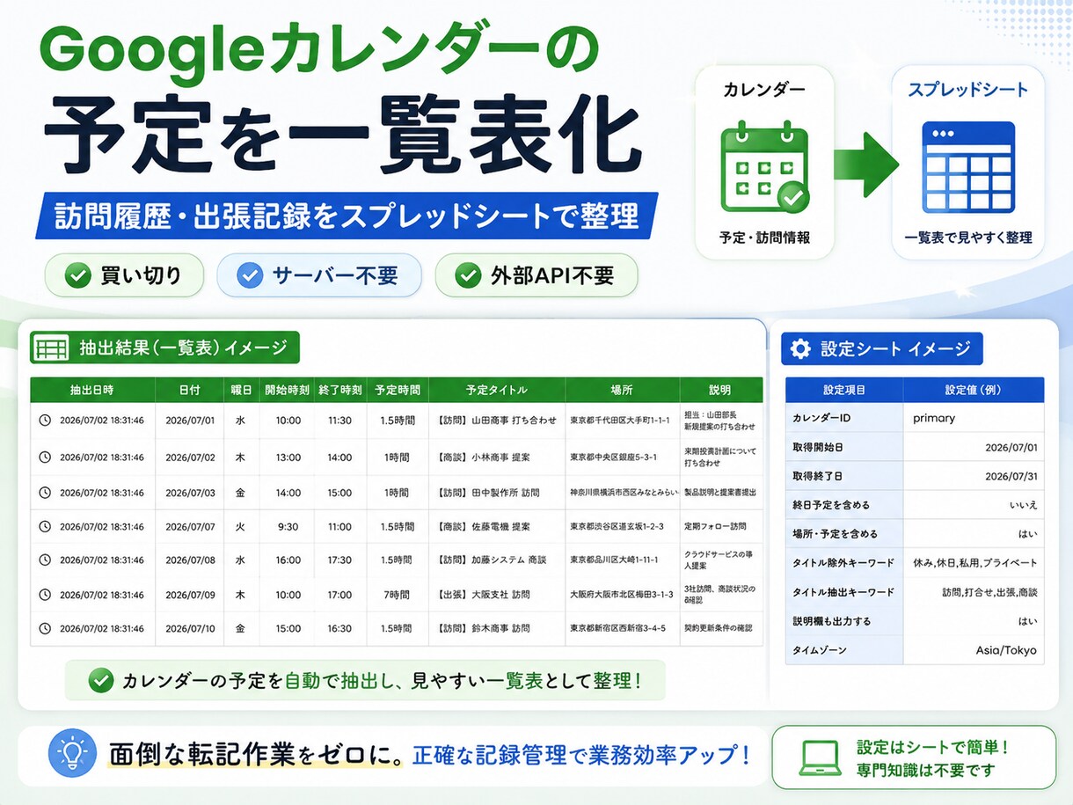The width and height of the screenshot is (1073, 805).
Task: Click the 9:30 start time cell
Action: pos(288,526)
